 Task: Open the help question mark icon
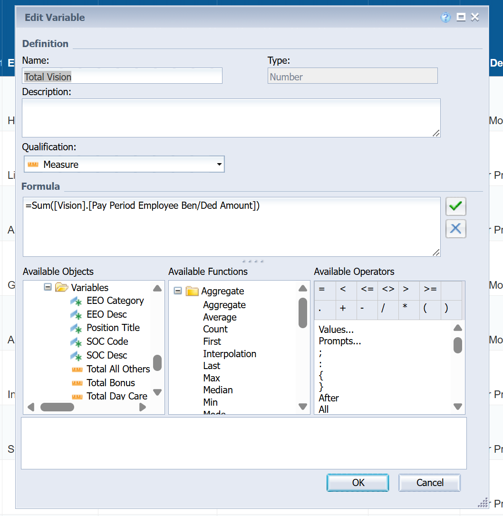click(445, 18)
